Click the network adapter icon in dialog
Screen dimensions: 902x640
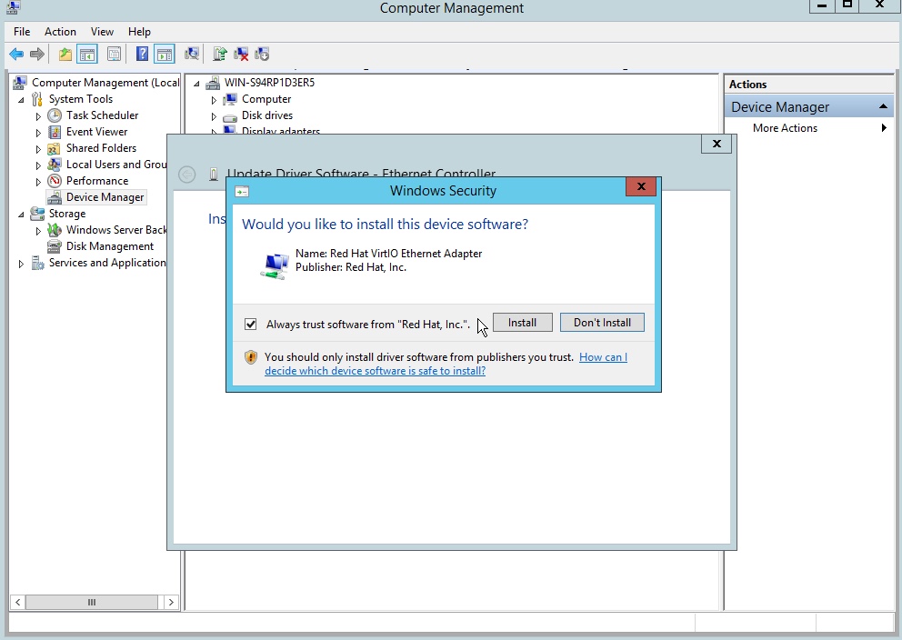point(275,265)
